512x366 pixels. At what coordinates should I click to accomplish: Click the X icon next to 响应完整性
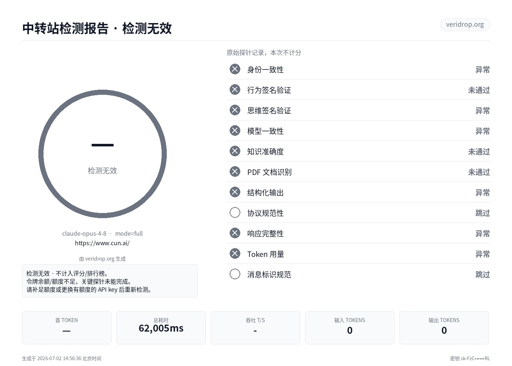pos(235,233)
